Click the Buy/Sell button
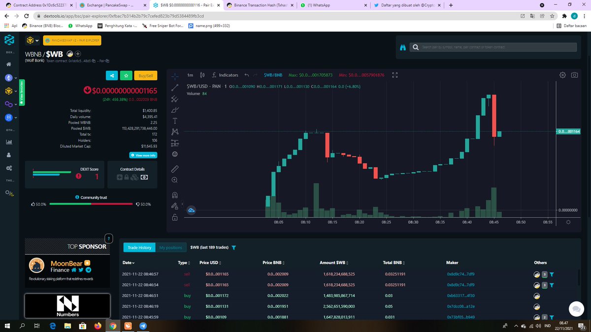This screenshot has width=591, height=332. [x=146, y=76]
